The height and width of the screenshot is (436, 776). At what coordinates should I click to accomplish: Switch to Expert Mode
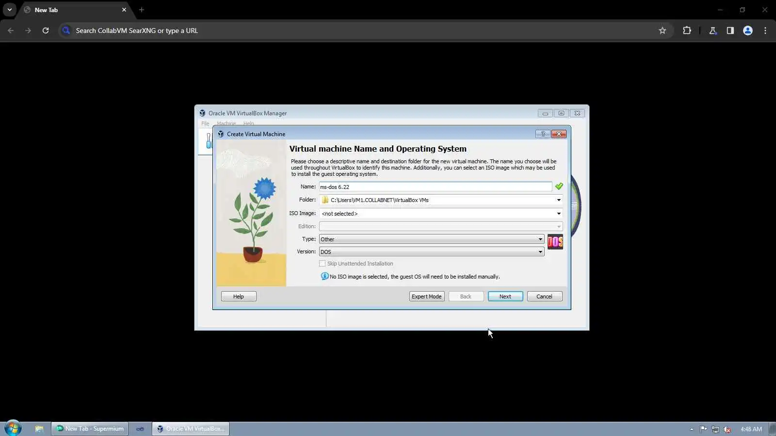tap(426, 296)
